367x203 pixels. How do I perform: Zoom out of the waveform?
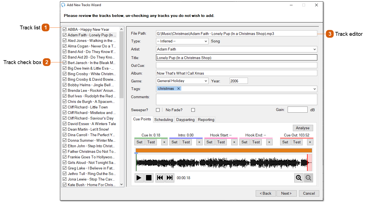[308, 178]
